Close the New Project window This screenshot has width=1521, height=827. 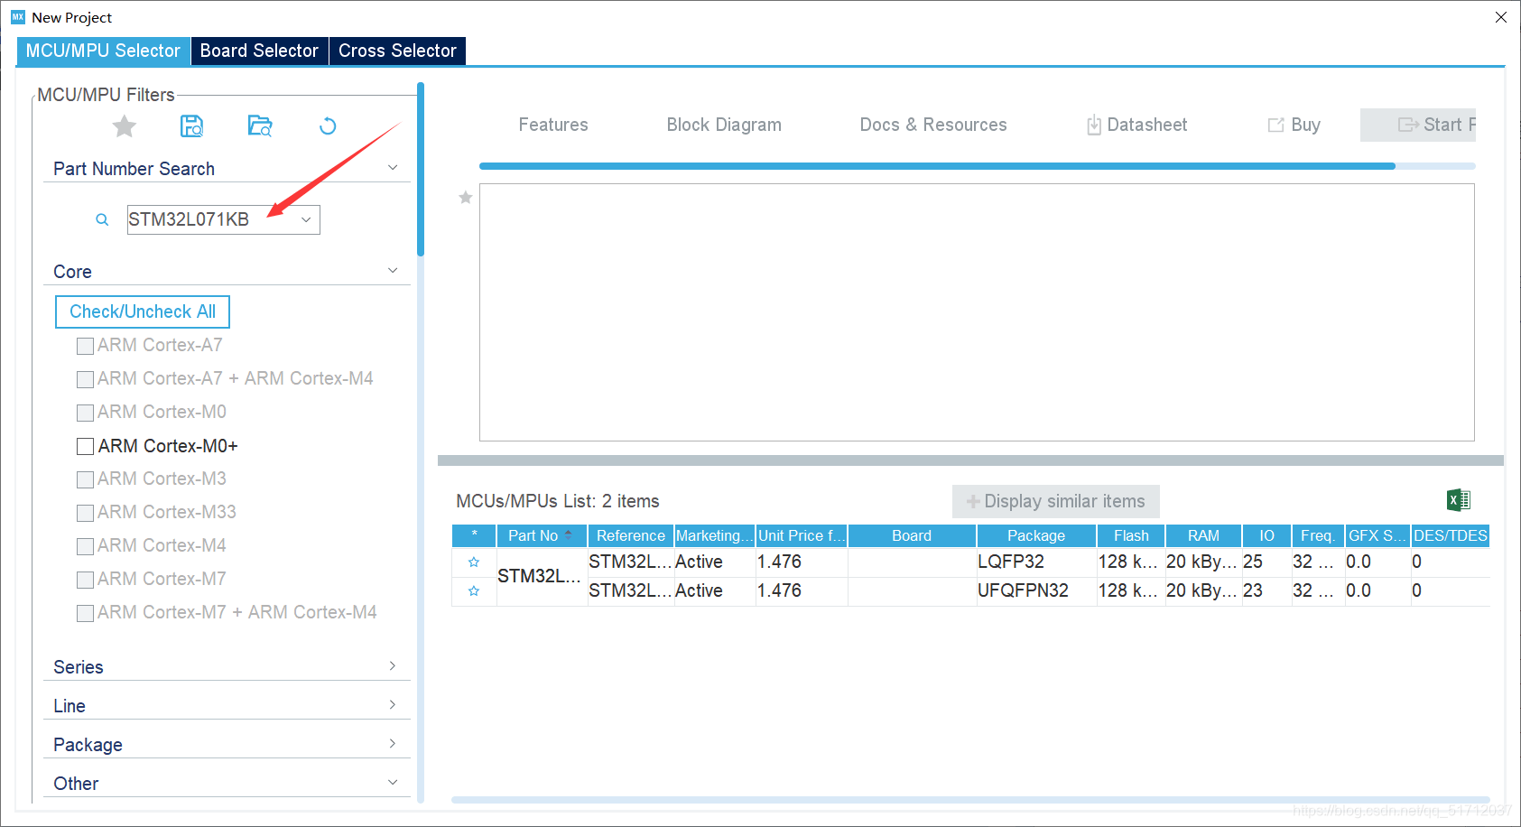[1501, 17]
